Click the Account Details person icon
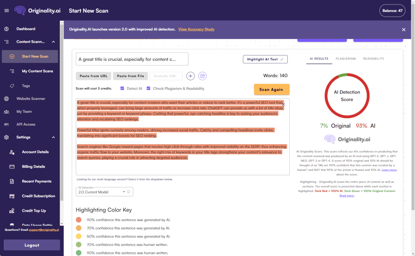This screenshot has height=256, width=415. point(12,152)
